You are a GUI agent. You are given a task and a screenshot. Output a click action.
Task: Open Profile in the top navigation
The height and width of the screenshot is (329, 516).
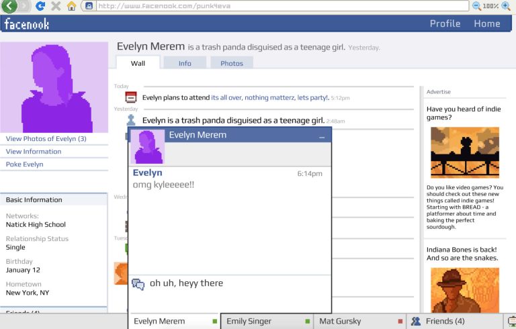[445, 23]
